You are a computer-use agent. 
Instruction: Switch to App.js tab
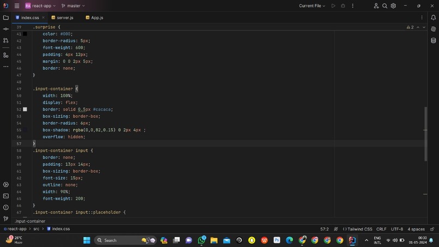point(94,17)
